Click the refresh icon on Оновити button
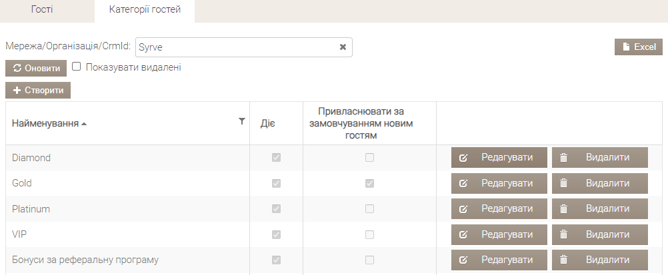This screenshot has width=668, height=275. pos(17,68)
